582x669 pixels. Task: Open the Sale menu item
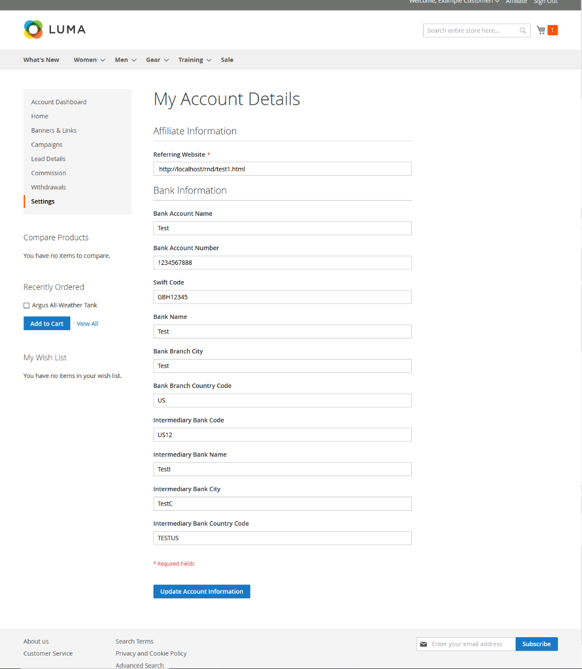(x=227, y=60)
